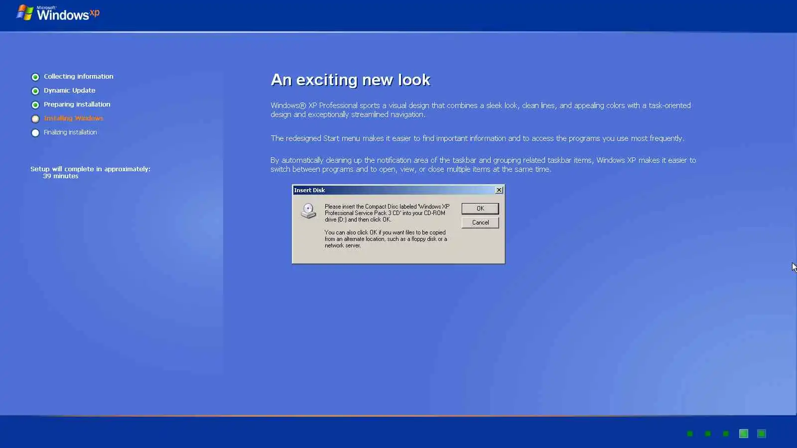Viewport: 797px width, 448px height.
Task: Click the paragraph starting 'By automatically cleaning up'
Action: point(483,165)
